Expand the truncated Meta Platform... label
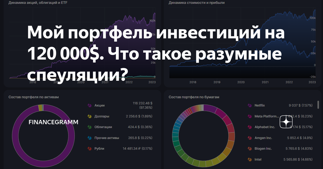 coord(266,116)
